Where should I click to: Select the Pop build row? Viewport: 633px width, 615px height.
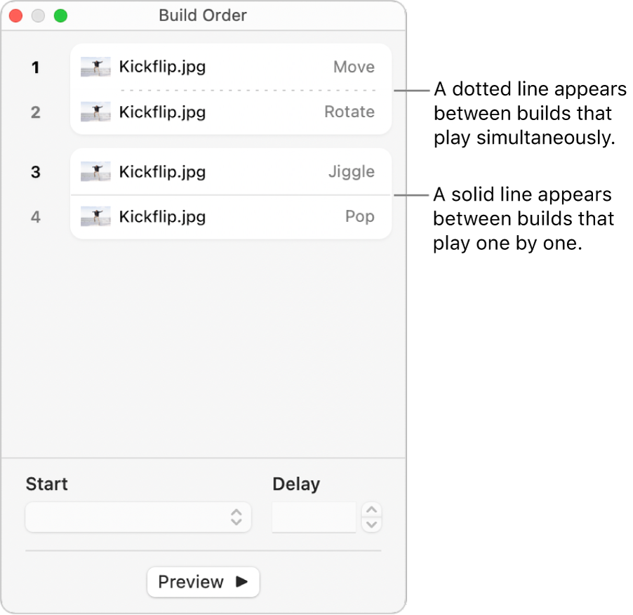coord(230,216)
